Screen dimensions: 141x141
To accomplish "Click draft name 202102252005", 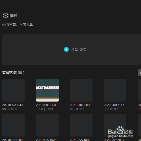I will 114,140.
